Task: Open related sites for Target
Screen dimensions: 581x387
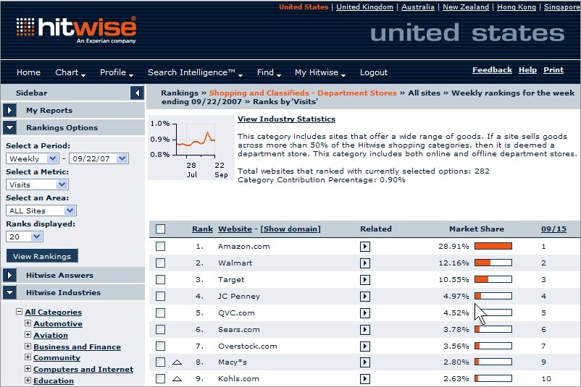Action: [x=364, y=280]
